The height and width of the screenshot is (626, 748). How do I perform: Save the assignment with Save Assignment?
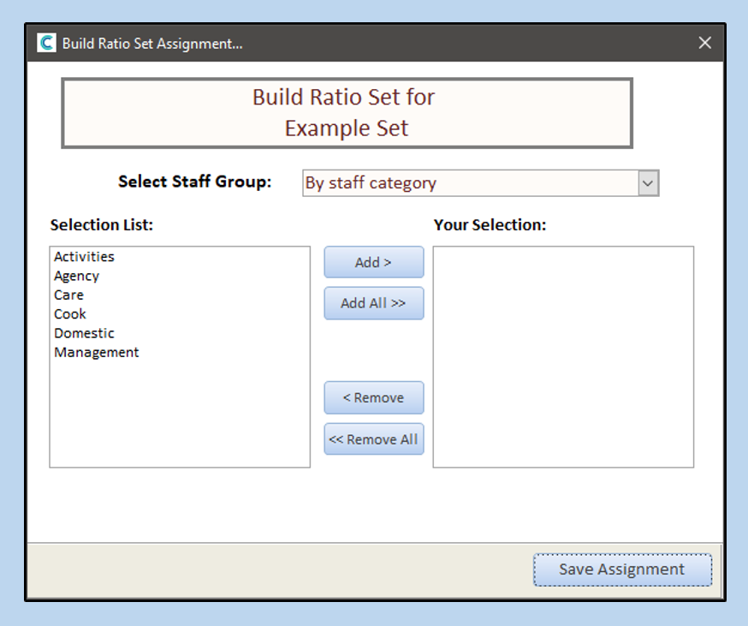click(622, 569)
